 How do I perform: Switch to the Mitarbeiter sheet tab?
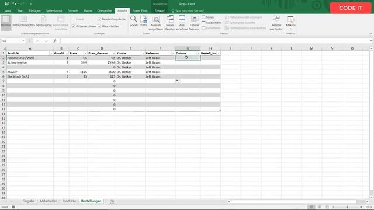tap(49, 201)
